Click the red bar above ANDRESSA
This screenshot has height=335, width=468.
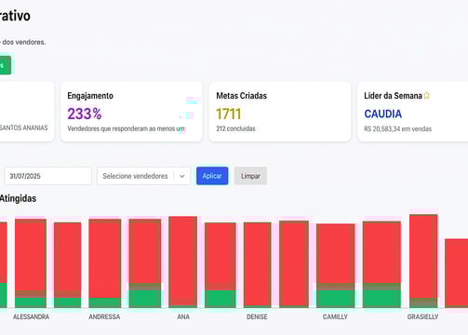(105, 258)
